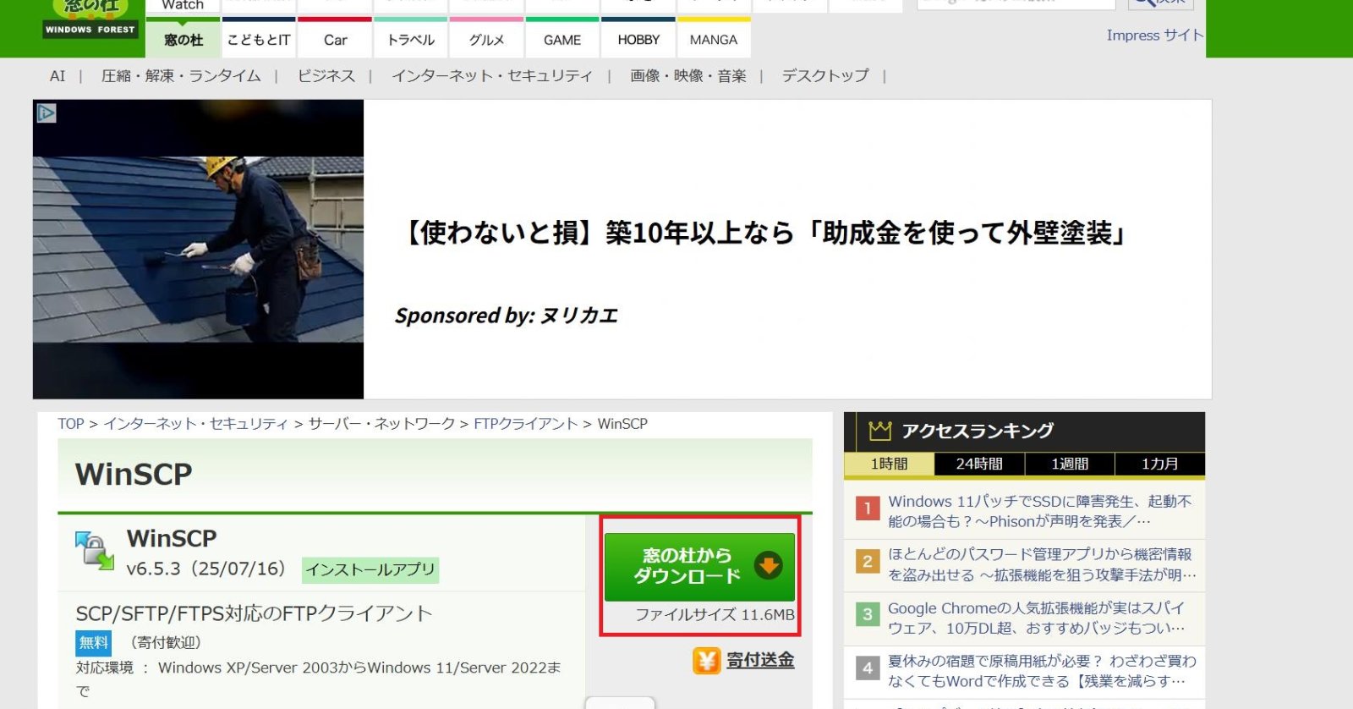The image size is (1353, 709).
Task: Open ranking article about Google Chrome spyware extension
Action: point(1037,618)
